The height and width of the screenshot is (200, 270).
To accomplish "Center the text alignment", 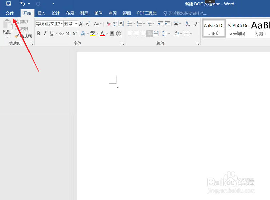I will (x=136, y=34).
